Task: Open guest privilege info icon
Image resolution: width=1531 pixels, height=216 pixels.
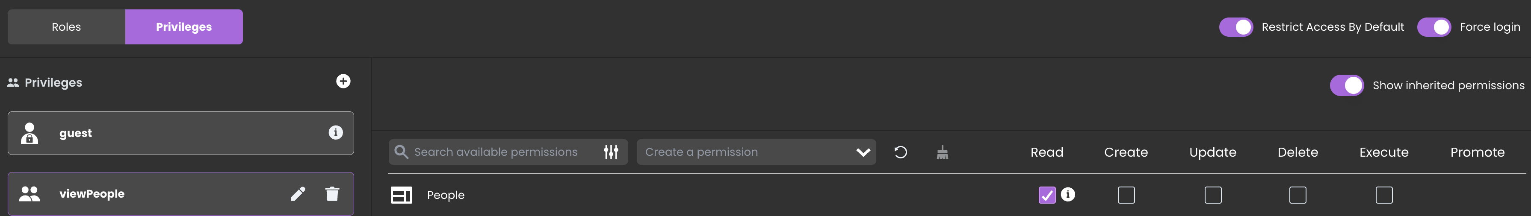Action: [x=336, y=132]
